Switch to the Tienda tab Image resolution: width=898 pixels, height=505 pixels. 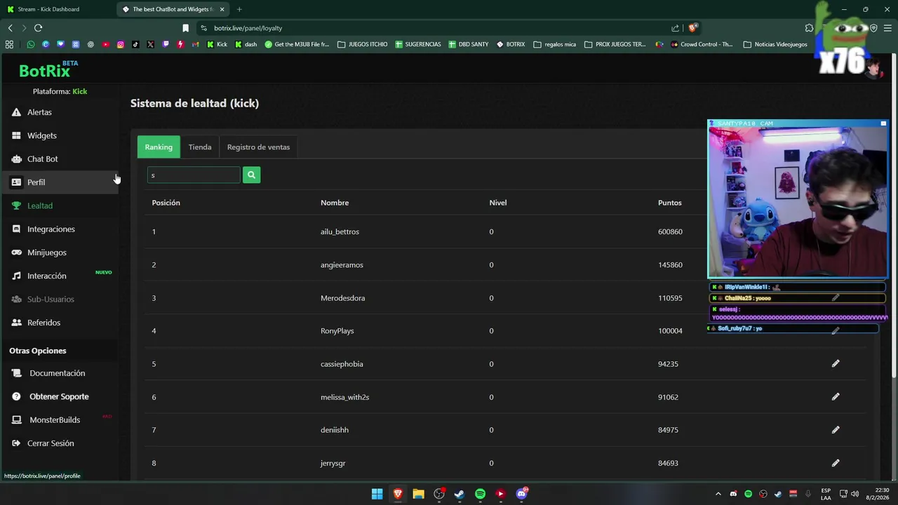[200, 147]
